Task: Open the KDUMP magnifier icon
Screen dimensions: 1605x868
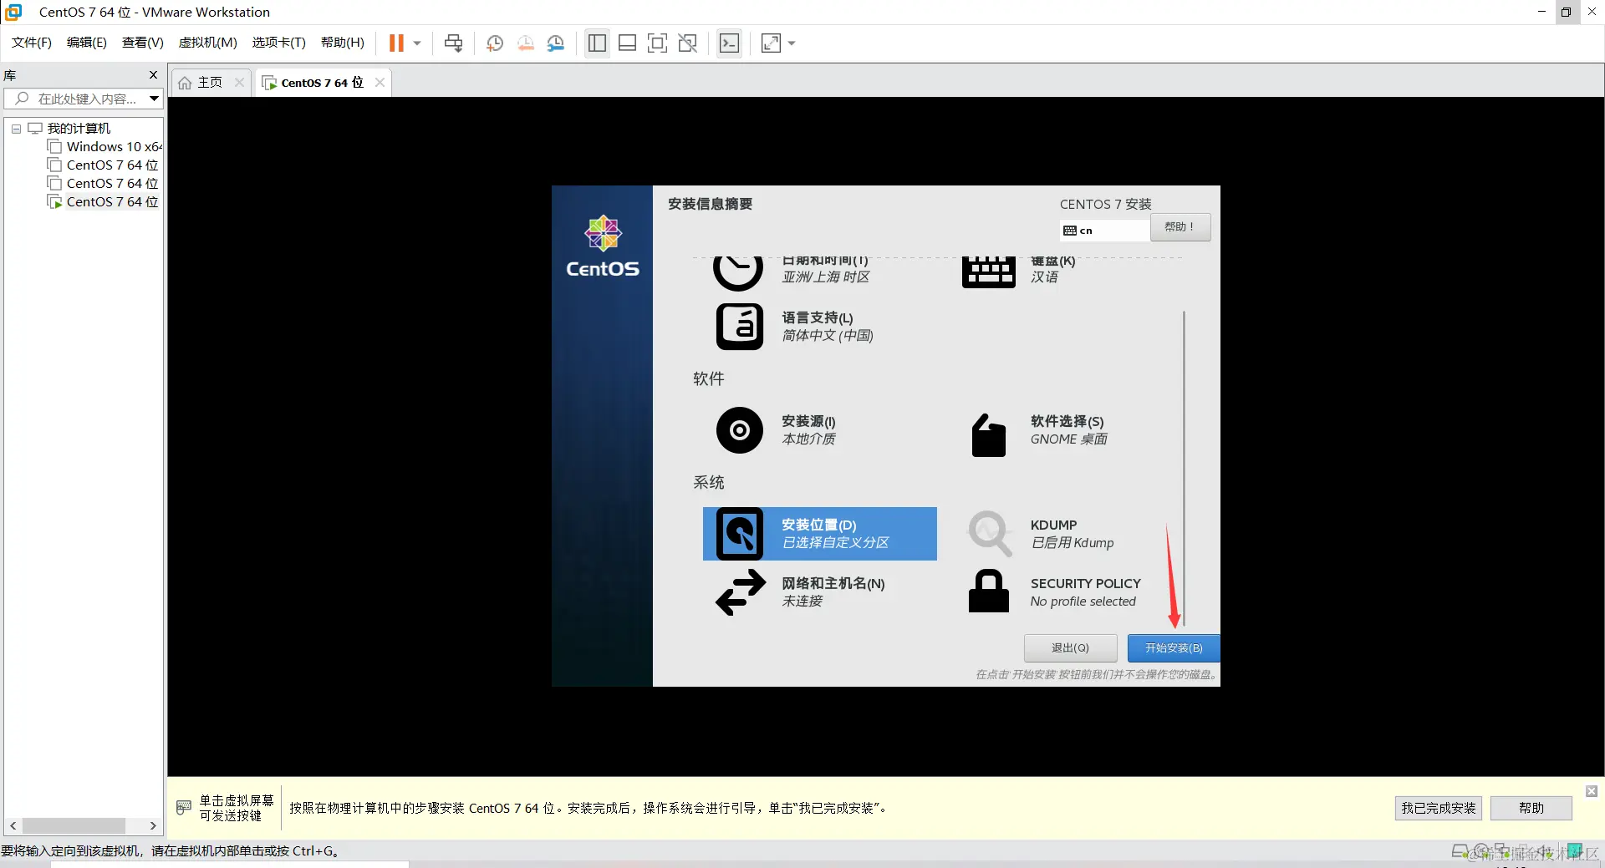Action: 990,534
